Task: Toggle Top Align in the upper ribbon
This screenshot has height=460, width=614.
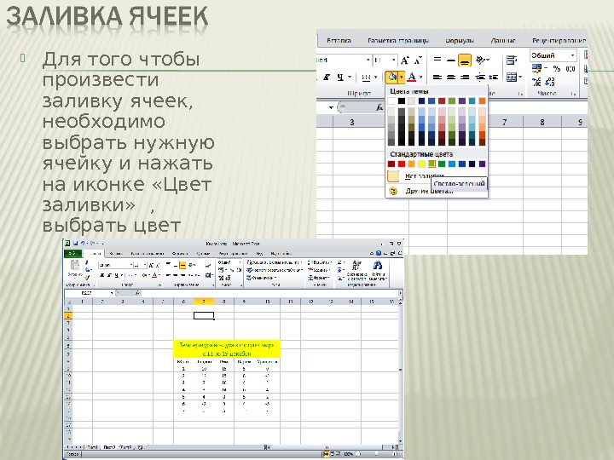Action: [x=437, y=60]
